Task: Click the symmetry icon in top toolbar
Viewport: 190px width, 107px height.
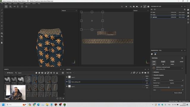Action: (15, 7)
